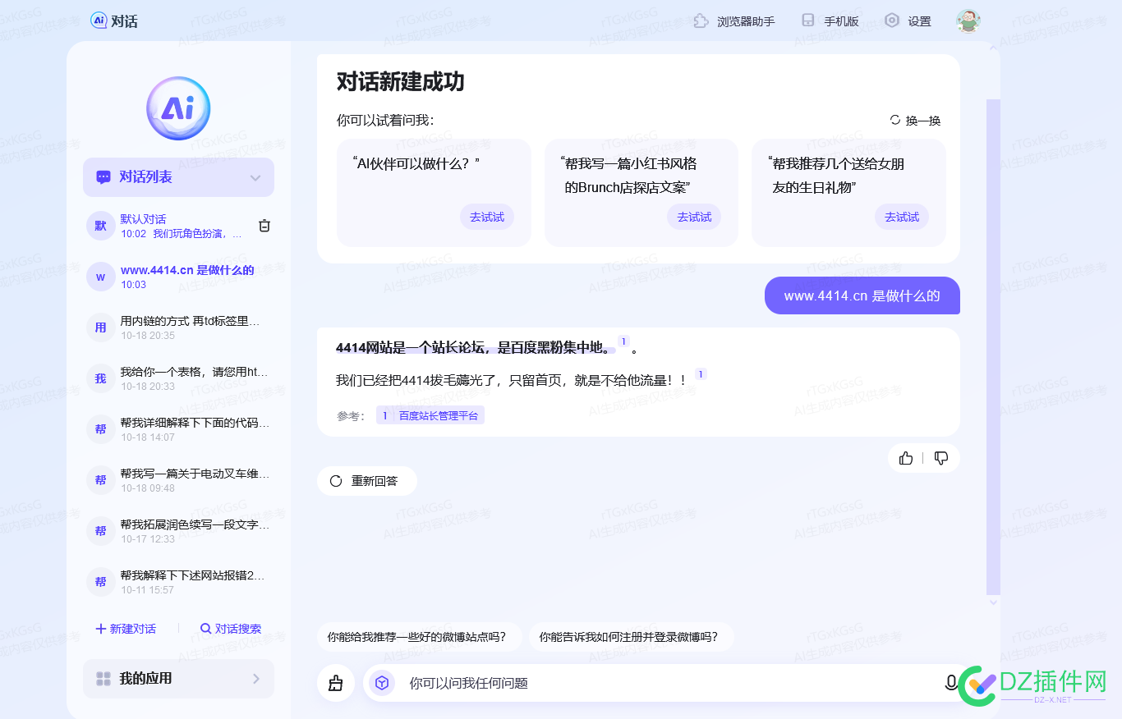The image size is (1122, 719).
Task: Open conversation 我给你一个表格
Action: pyautogui.click(x=178, y=378)
